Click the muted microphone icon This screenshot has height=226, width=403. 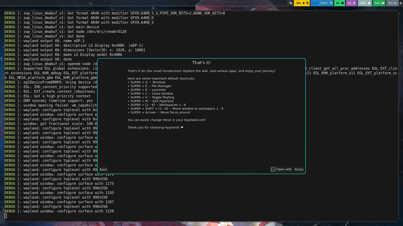pyautogui.click(x=308, y=3)
